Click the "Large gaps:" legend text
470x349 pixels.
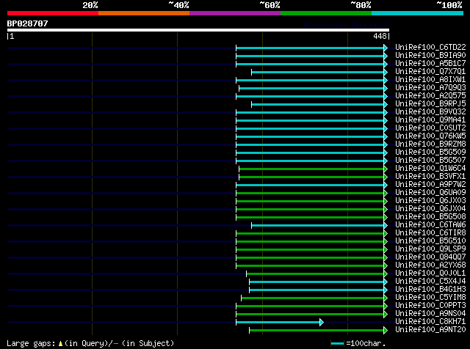(31, 343)
